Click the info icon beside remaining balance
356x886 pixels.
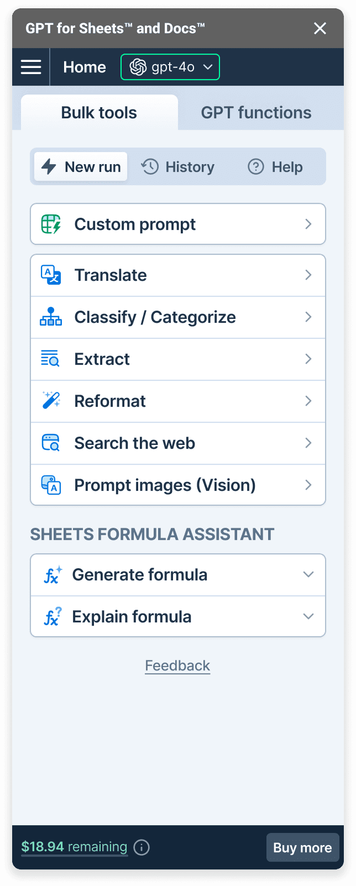pos(142,847)
